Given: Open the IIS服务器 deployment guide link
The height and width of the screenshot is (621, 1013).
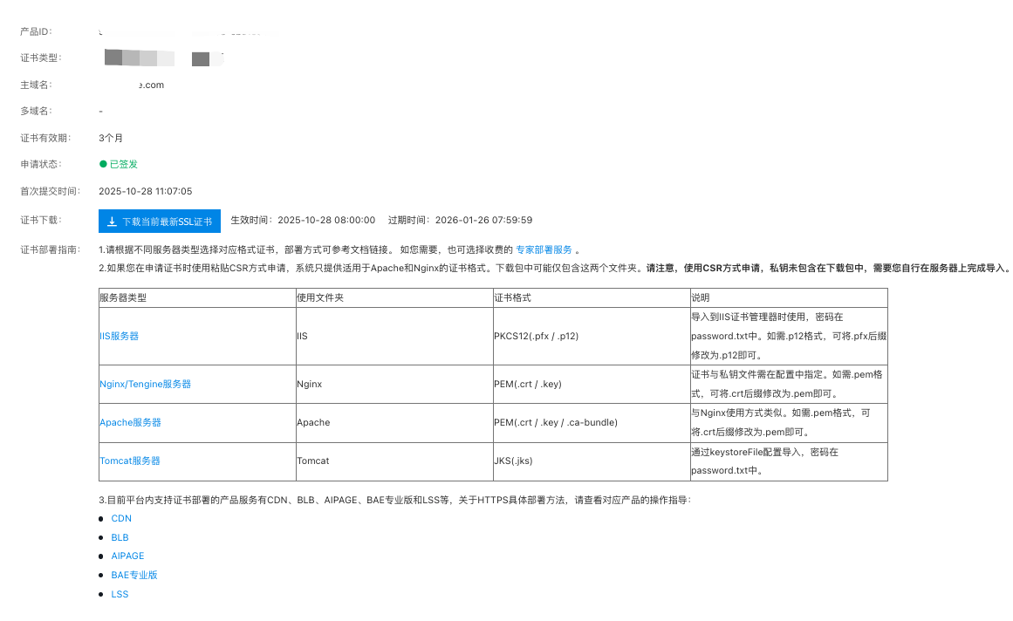Looking at the screenshot, I should (x=119, y=336).
